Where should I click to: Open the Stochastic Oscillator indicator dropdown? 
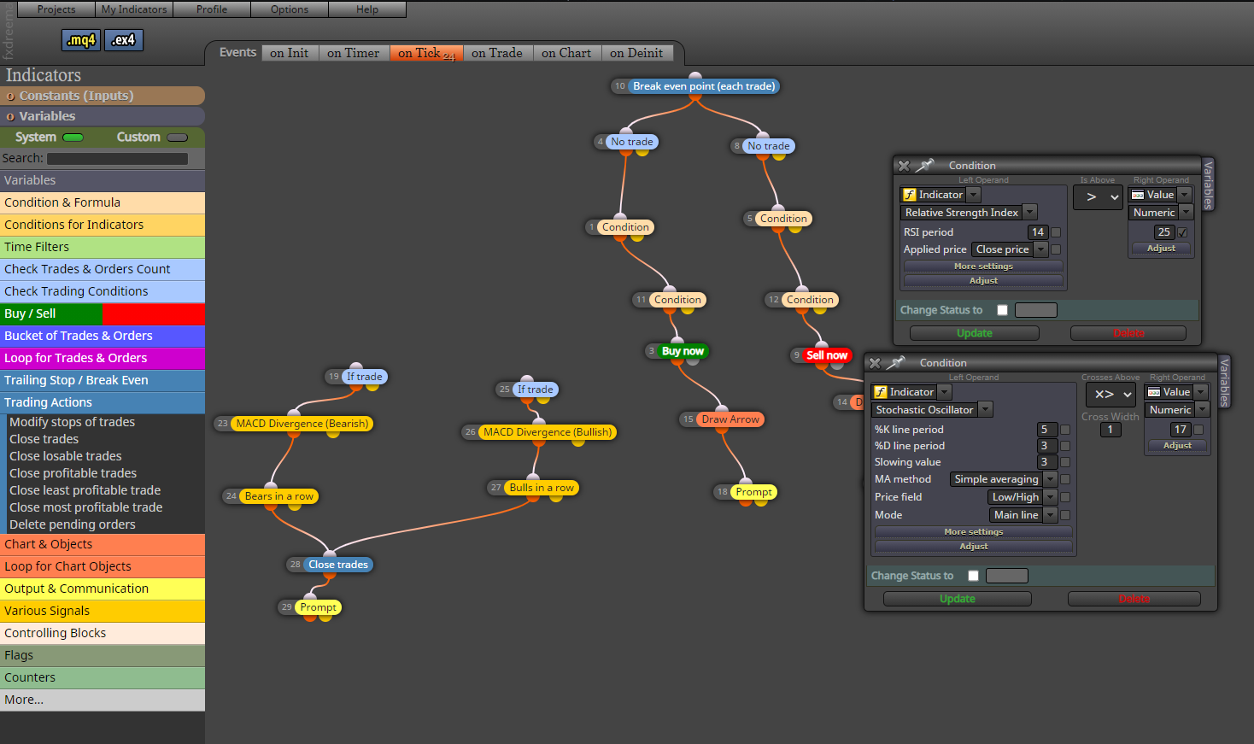click(932, 410)
